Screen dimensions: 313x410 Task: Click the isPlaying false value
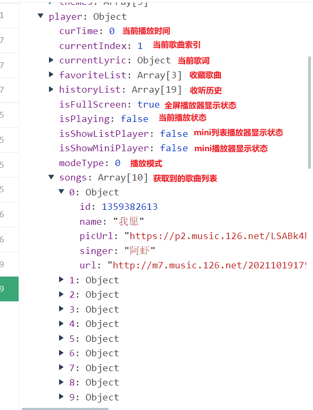tap(134, 119)
